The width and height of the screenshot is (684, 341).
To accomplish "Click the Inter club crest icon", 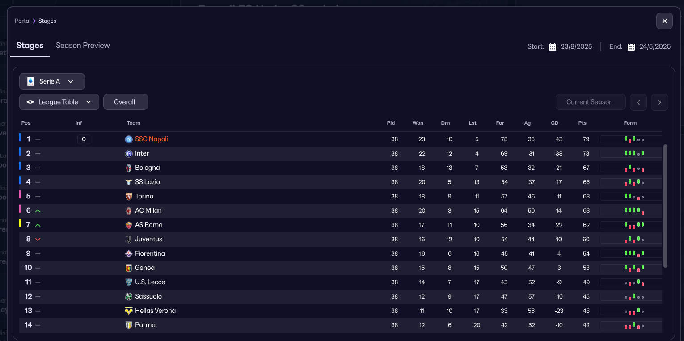I will (x=129, y=153).
